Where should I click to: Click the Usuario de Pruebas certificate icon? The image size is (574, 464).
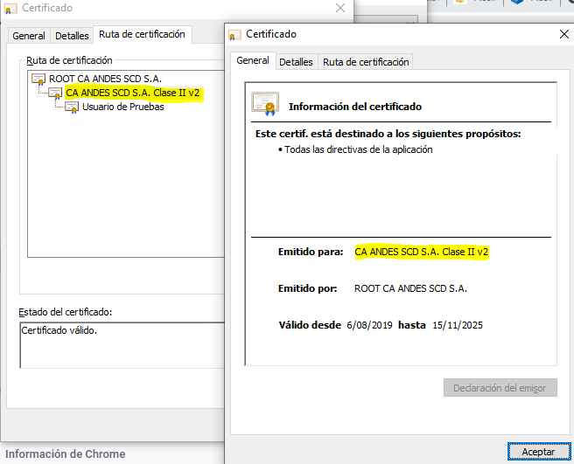point(72,107)
